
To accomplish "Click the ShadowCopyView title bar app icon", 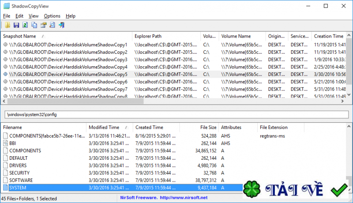I will (x=7, y=6).
